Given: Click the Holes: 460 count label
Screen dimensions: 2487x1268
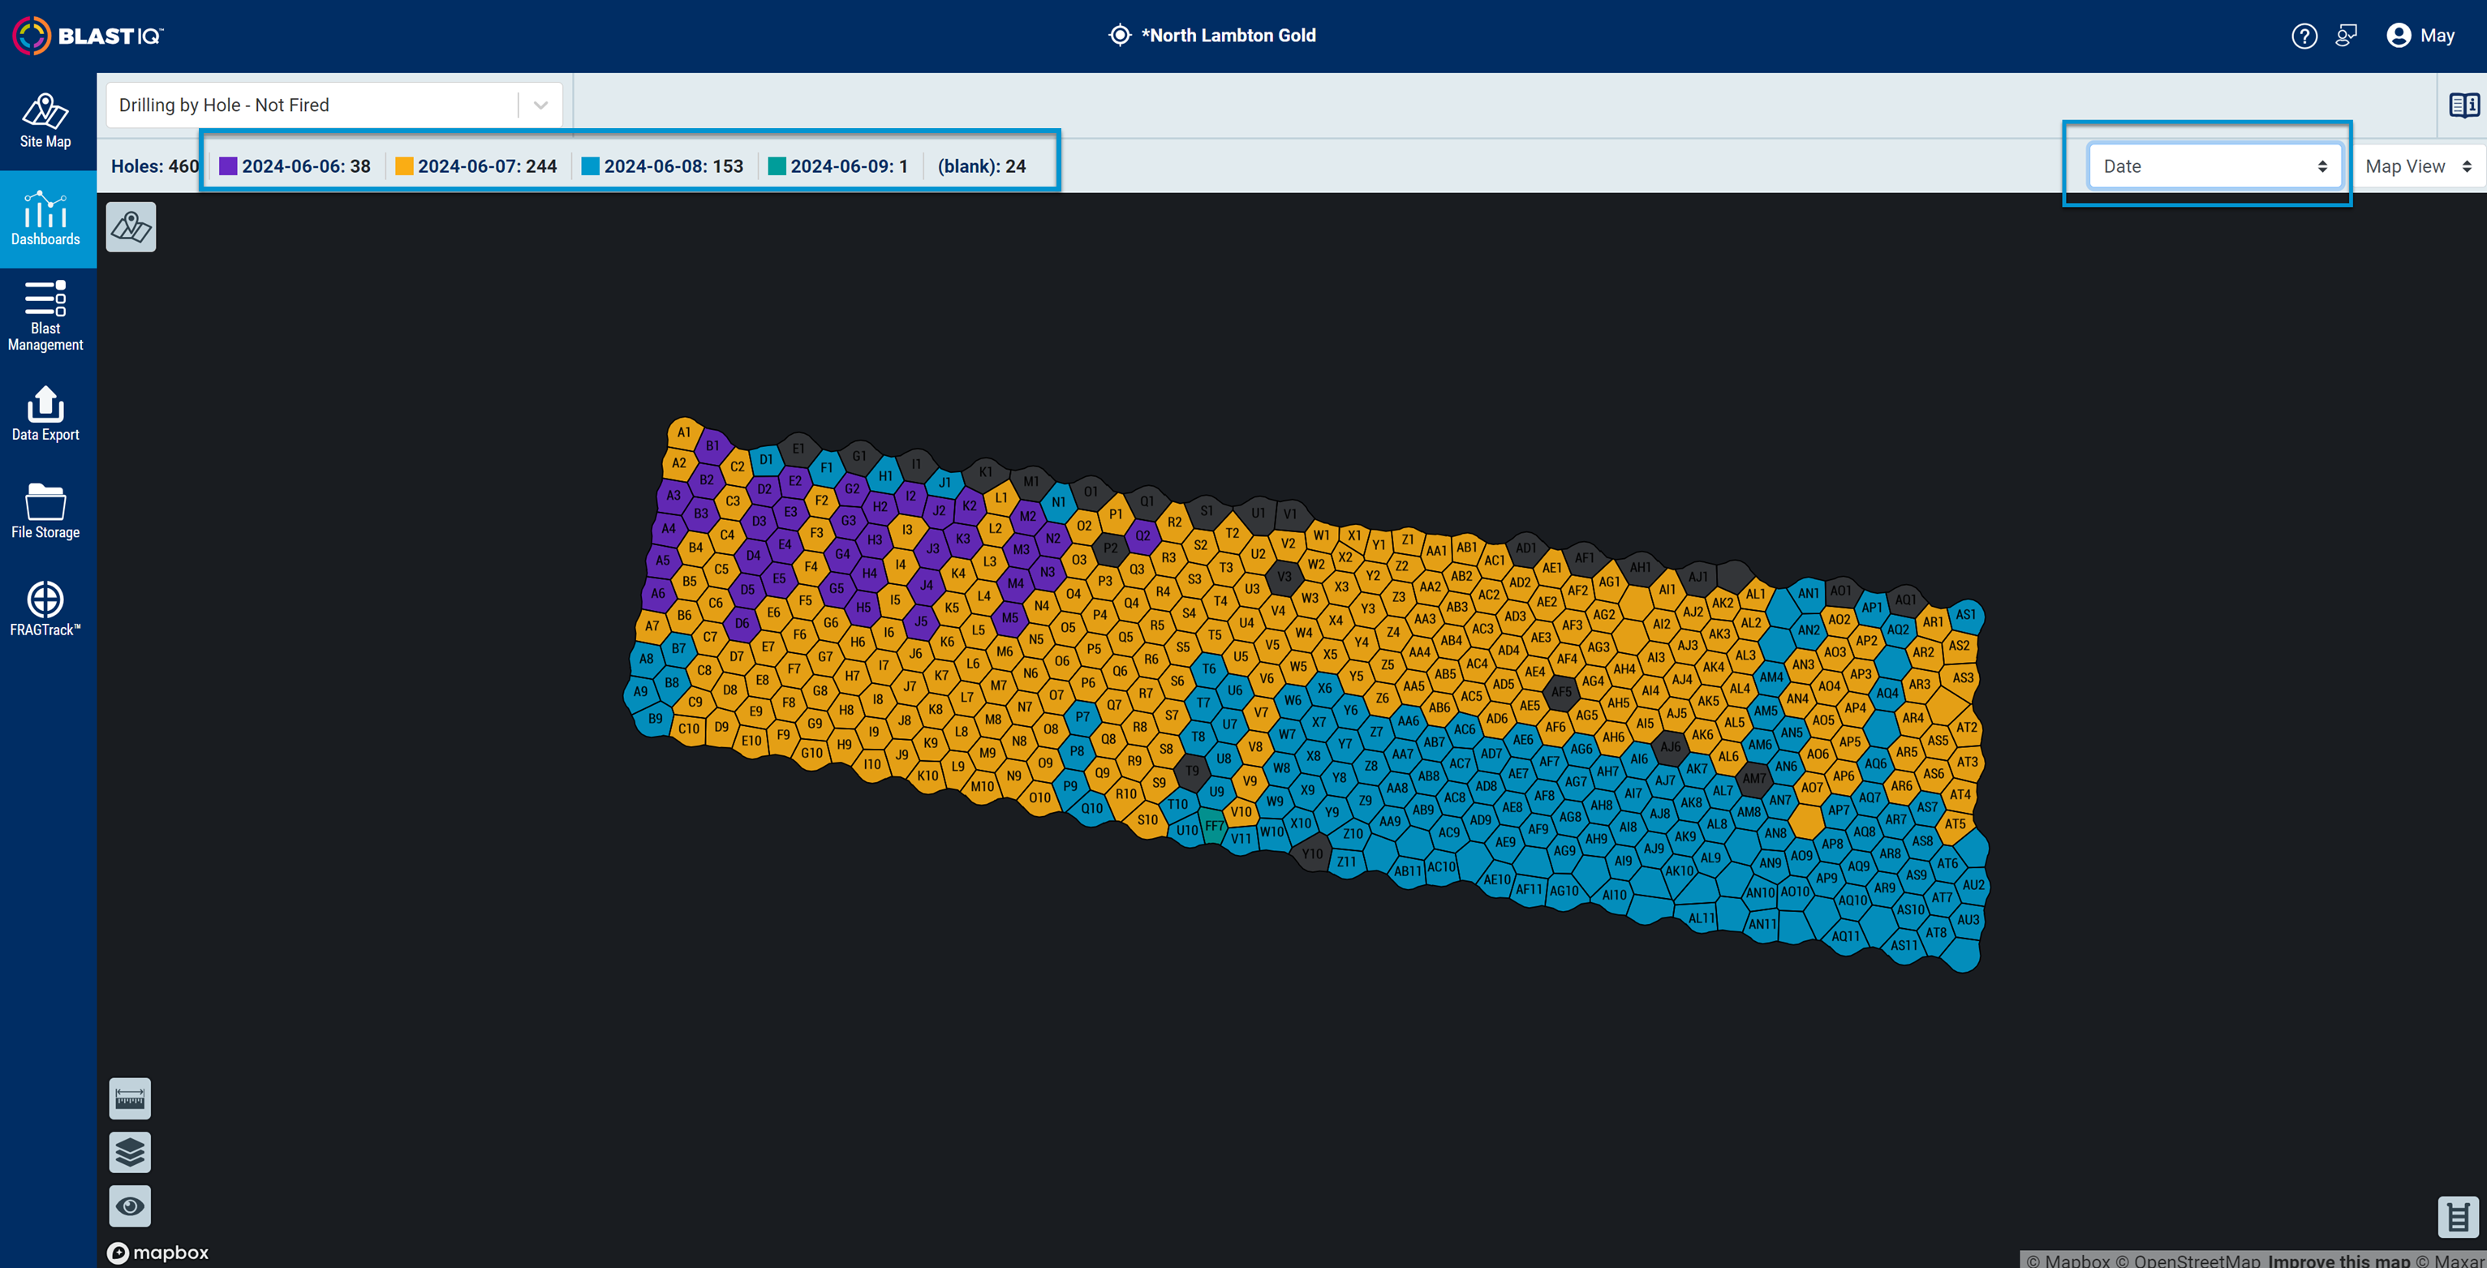Looking at the screenshot, I should pyautogui.click(x=154, y=166).
